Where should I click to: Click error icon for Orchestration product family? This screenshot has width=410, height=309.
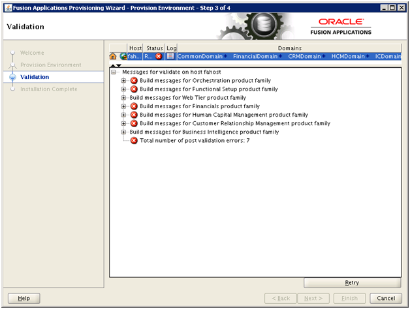134,80
